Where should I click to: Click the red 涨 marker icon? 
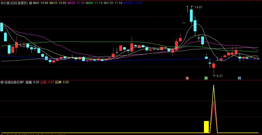[187, 78]
